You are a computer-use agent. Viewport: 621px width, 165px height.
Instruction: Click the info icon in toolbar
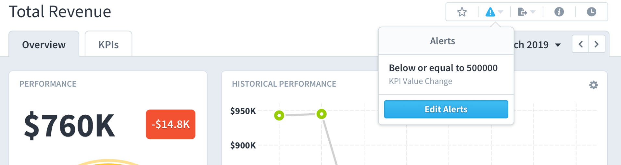click(559, 12)
